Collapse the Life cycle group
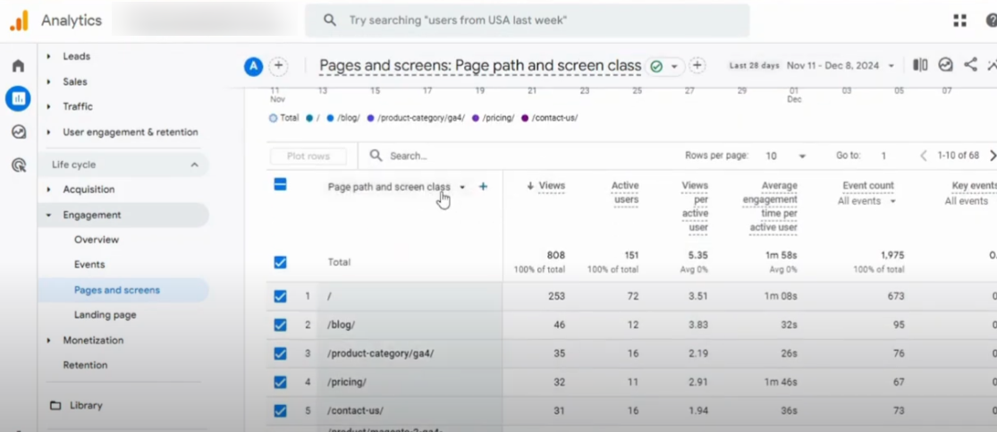This screenshot has width=997, height=432. (x=195, y=165)
